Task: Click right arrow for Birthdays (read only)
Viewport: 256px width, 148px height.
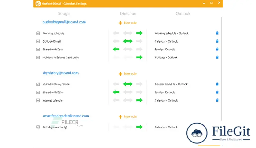Action: tap(139, 127)
